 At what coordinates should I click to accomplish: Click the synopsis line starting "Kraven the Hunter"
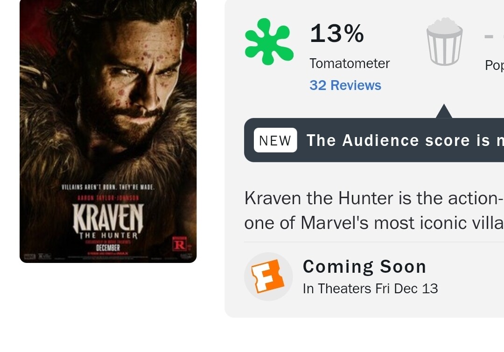[x=373, y=199]
